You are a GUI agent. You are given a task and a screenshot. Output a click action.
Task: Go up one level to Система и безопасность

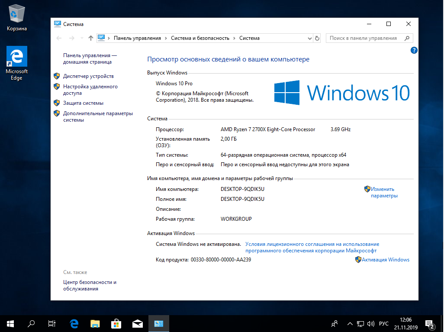point(90,38)
